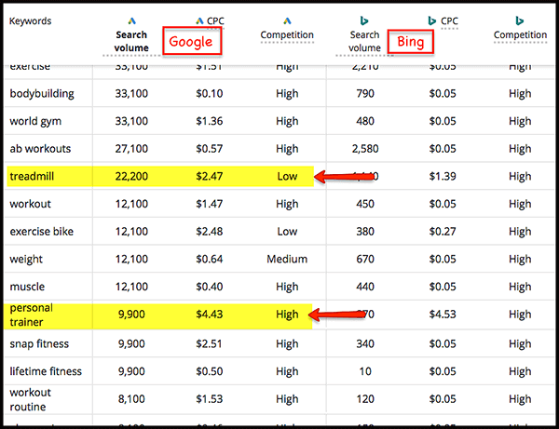Sort by Bing Search volume header
559x429 pixels.
pyautogui.click(x=364, y=41)
